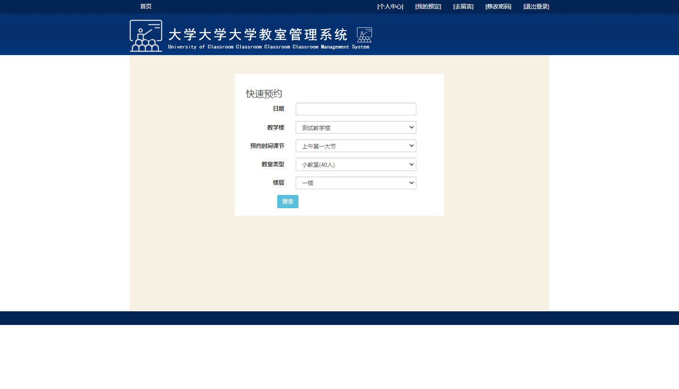Click the 日期 label
The width and height of the screenshot is (679, 389).
click(x=279, y=109)
